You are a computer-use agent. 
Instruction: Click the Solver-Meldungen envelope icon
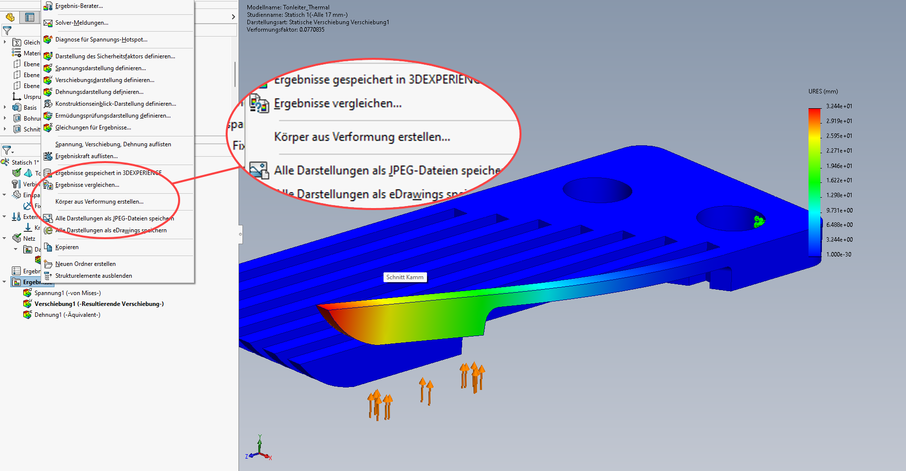click(x=48, y=23)
